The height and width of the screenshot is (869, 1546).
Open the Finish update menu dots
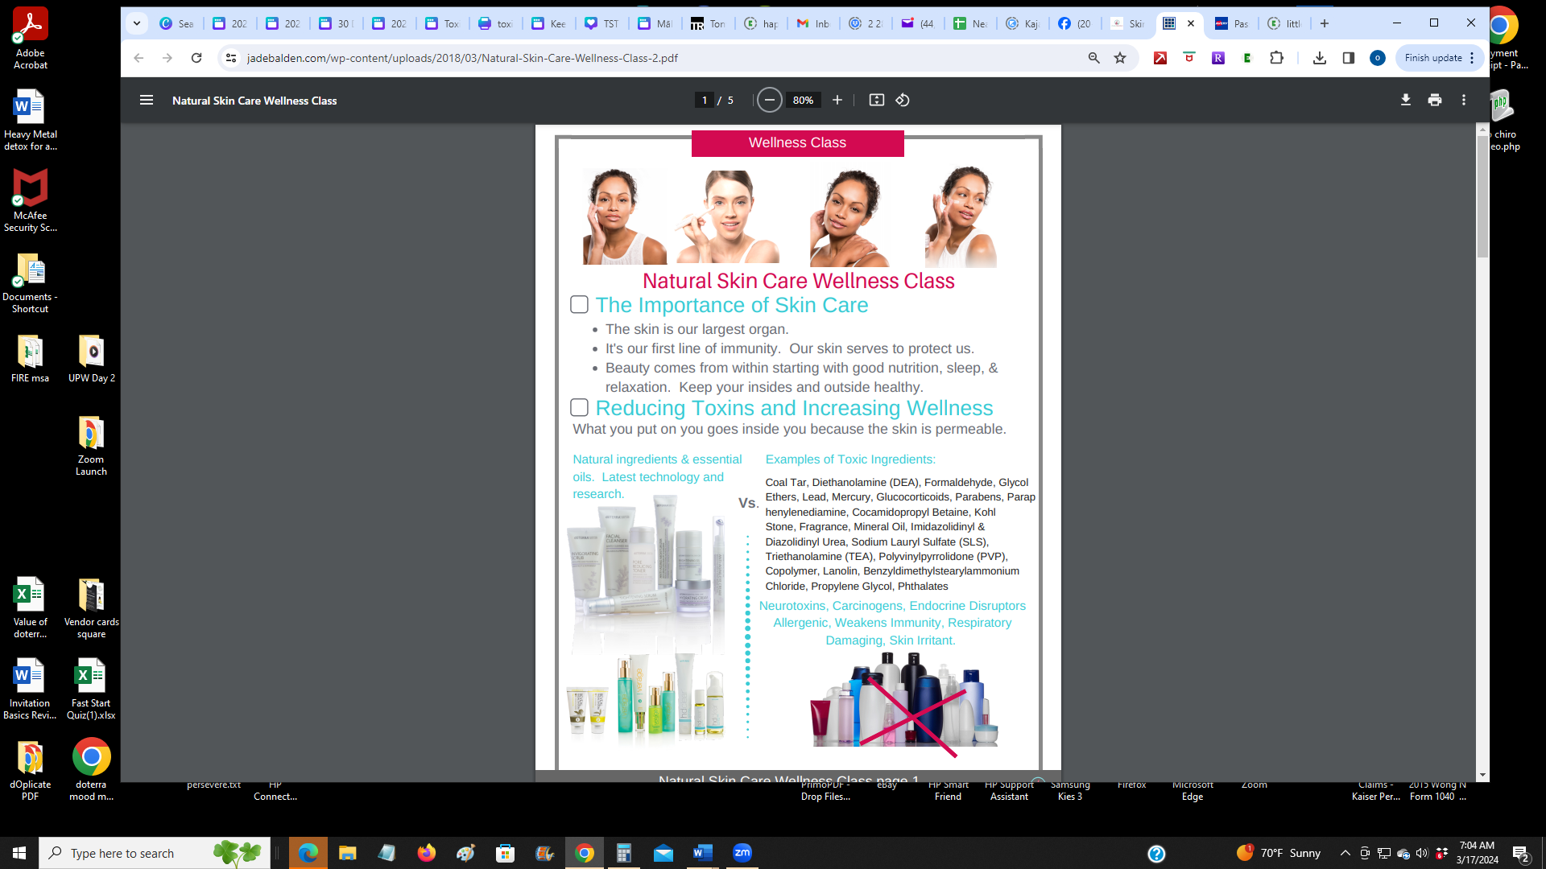1472,58
